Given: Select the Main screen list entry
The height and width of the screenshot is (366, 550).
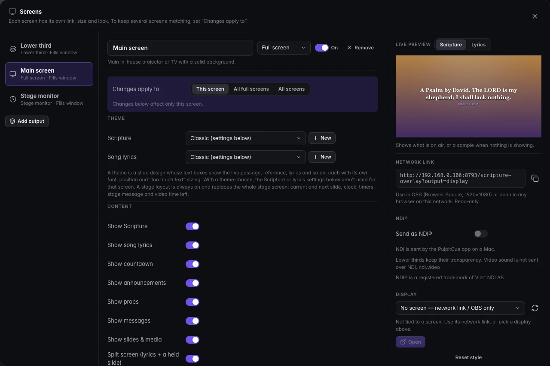Looking at the screenshot, I should point(49,74).
